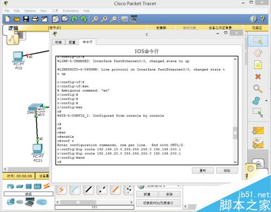The height and width of the screenshot is (212, 271).
Task: Click the green Undo arrow
Action: [x=74, y=18]
